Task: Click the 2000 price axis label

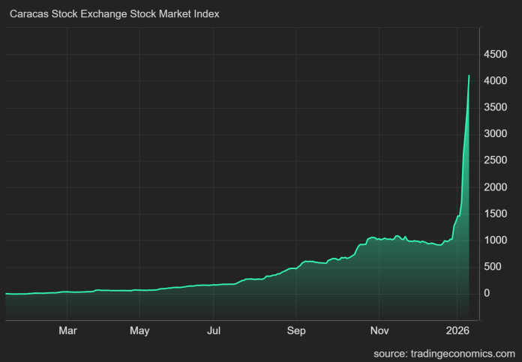Action: click(x=496, y=187)
